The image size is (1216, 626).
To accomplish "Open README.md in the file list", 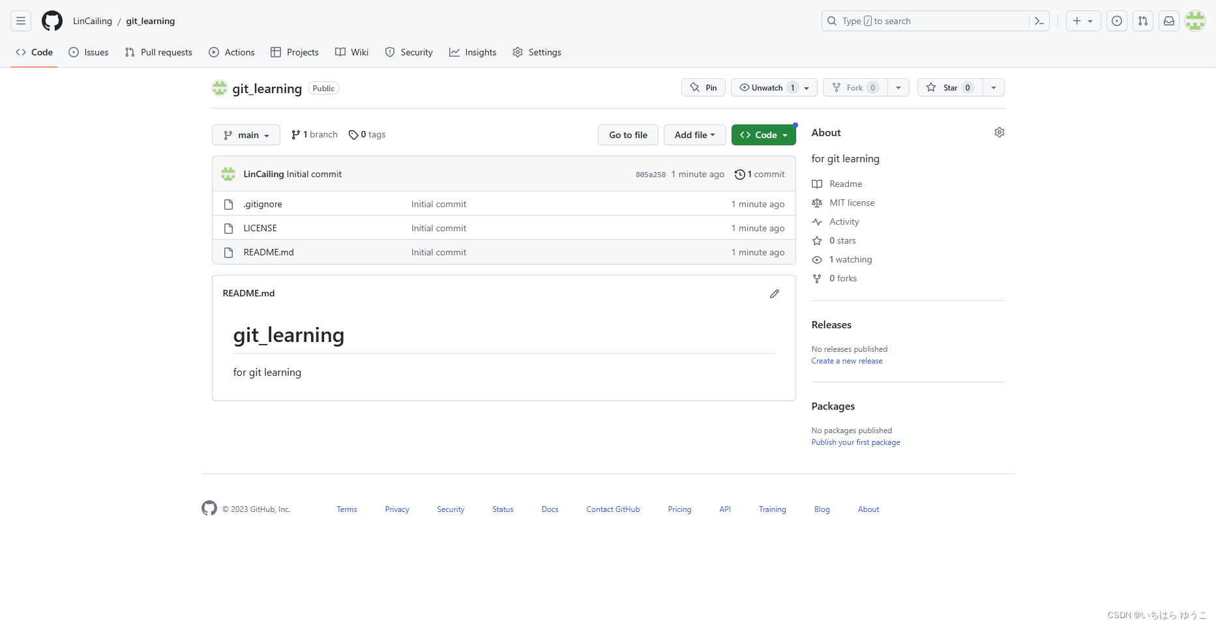I will click(x=269, y=252).
